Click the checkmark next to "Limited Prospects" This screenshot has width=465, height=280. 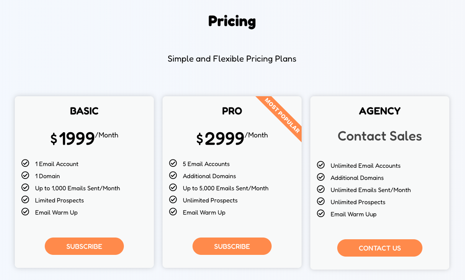25,200
